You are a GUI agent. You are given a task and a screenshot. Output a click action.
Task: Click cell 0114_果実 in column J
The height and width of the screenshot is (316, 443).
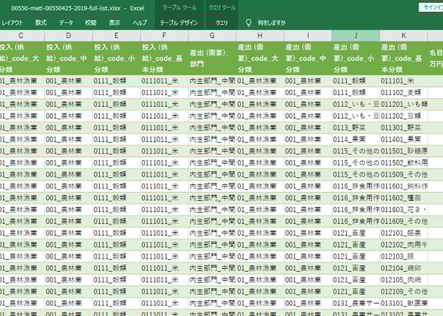[x=356, y=139]
